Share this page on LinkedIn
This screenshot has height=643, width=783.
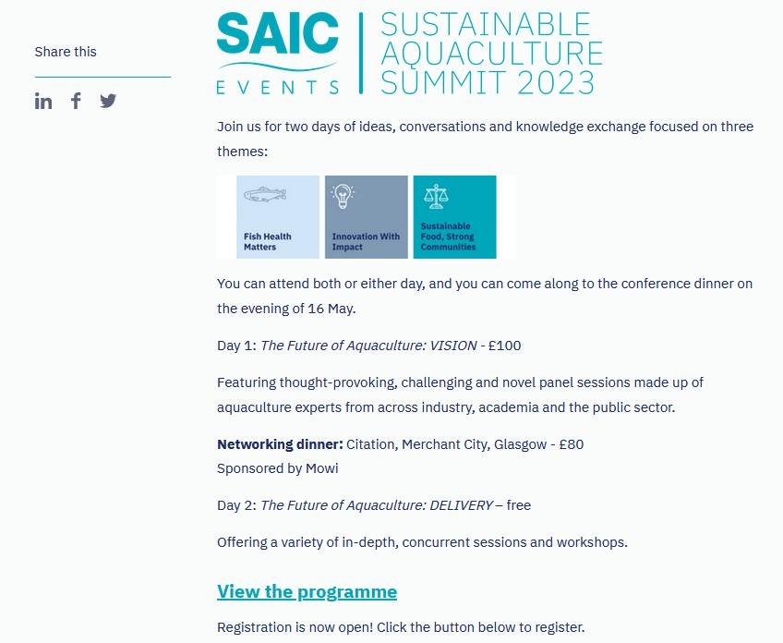(43, 102)
